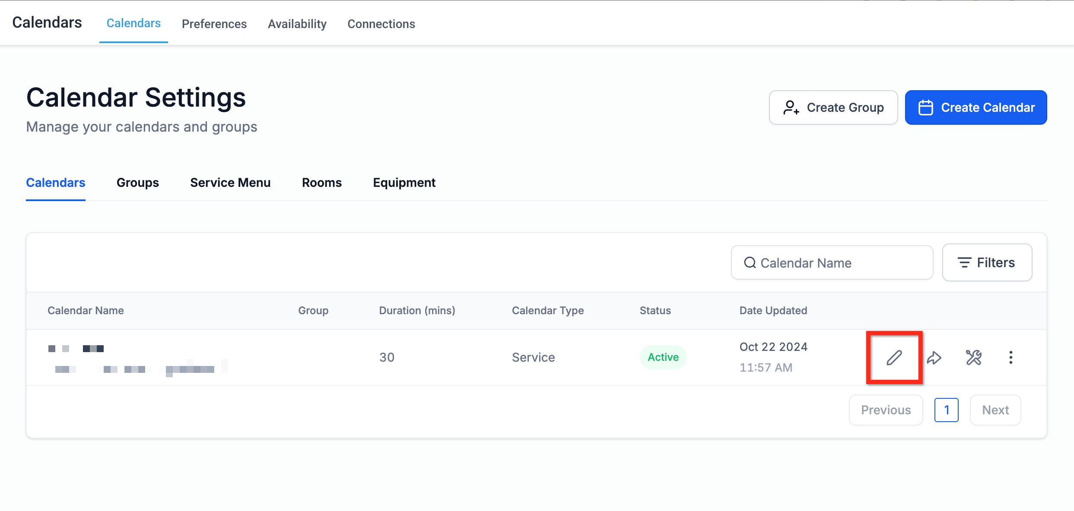Click the calendar icon on Create Calendar
Screen dimensions: 1074x511
pos(925,107)
